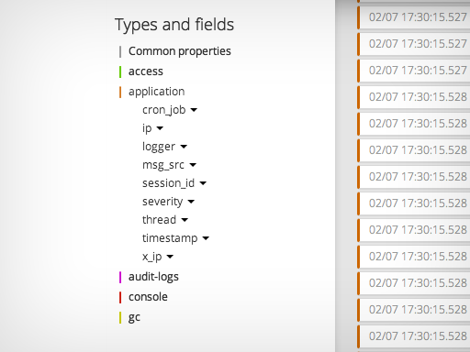Select the last visible 17:30:15.528 log entry
This screenshot has width=470, height=352.
[x=414, y=336]
